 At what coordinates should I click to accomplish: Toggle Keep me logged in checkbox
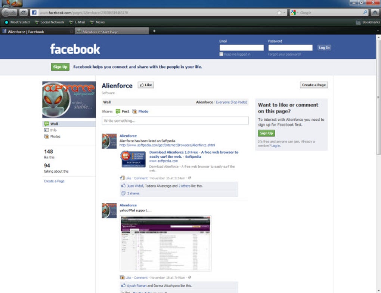[x=222, y=54]
